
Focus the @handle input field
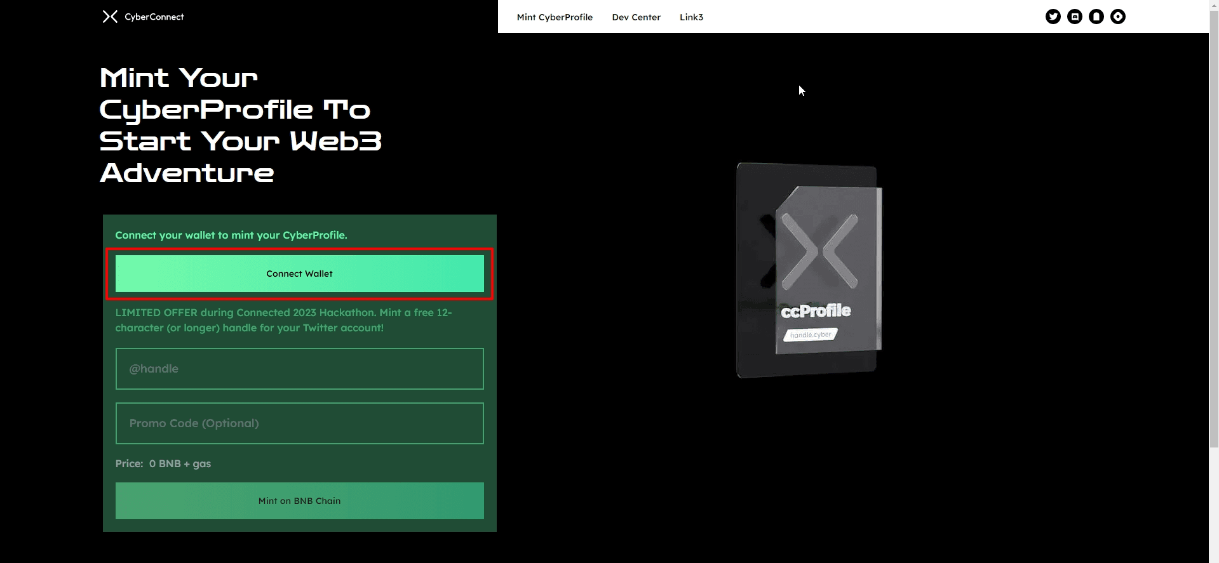click(299, 369)
